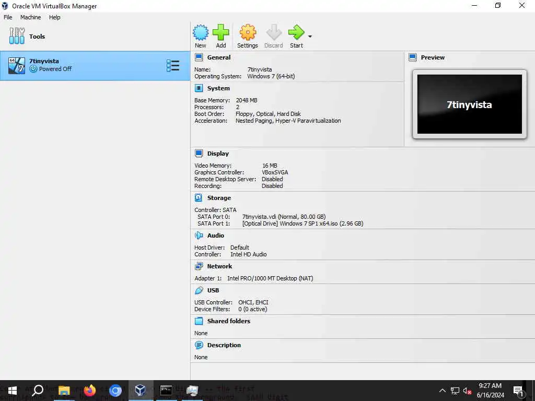Click the Display section monitor icon
The height and width of the screenshot is (401, 535).
click(x=199, y=154)
